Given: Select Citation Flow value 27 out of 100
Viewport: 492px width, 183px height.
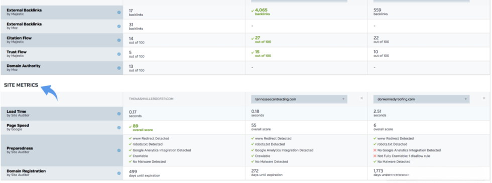Looking at the screenshot, I should click(261, 39).
